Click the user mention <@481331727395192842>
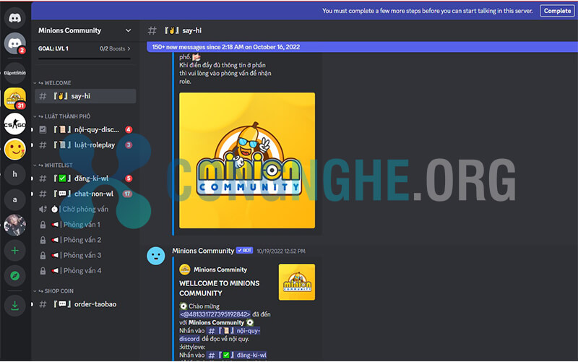This screenshot has width=578, height=362. pos(215,314)
